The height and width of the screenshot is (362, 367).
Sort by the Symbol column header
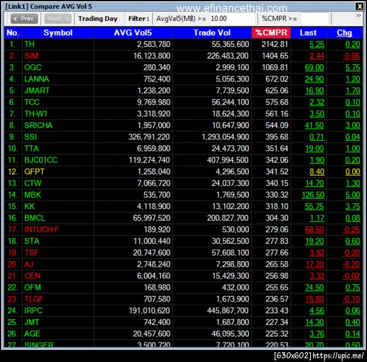click(x=58, y=33)
